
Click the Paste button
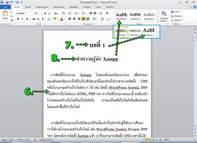pyautogui.click(x=5, y=15)
